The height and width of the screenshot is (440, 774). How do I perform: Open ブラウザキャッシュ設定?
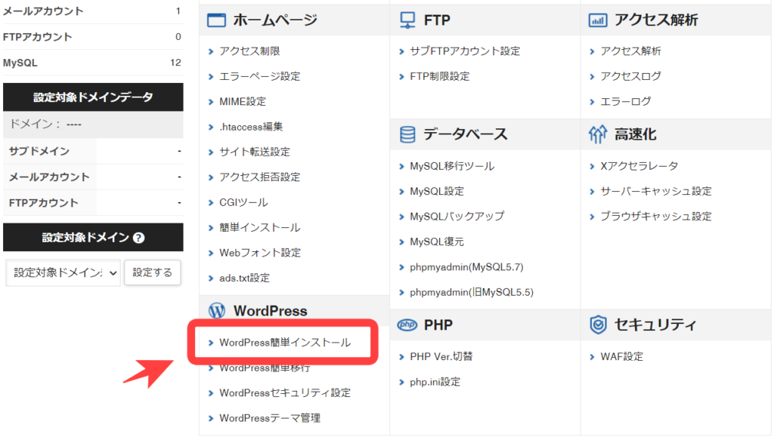click(656, 217)
